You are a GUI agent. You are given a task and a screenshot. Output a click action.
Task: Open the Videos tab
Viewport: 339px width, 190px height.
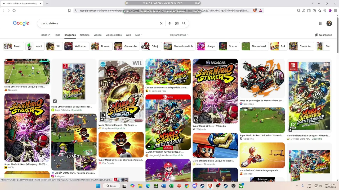click(x=97, y=35)
